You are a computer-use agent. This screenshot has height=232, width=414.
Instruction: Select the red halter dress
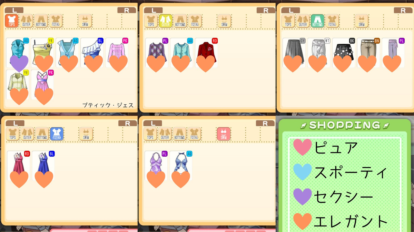point(19,166)
